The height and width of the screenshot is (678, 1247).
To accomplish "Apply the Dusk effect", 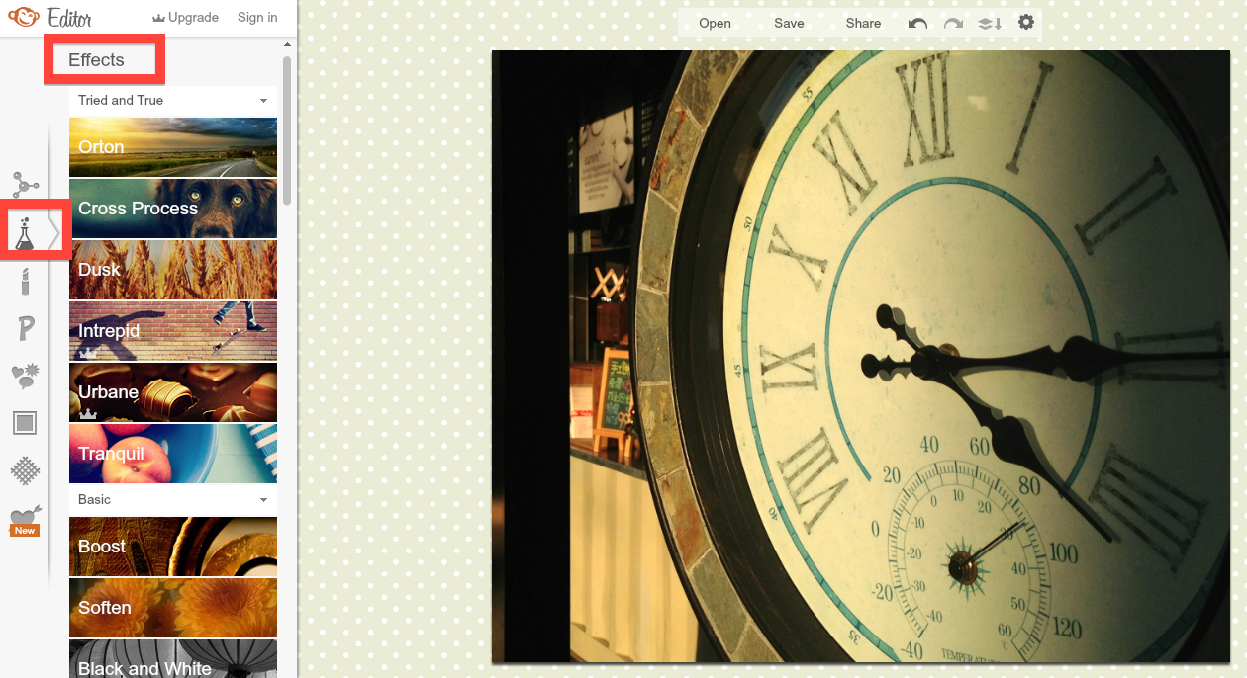I will click(173, 270).
